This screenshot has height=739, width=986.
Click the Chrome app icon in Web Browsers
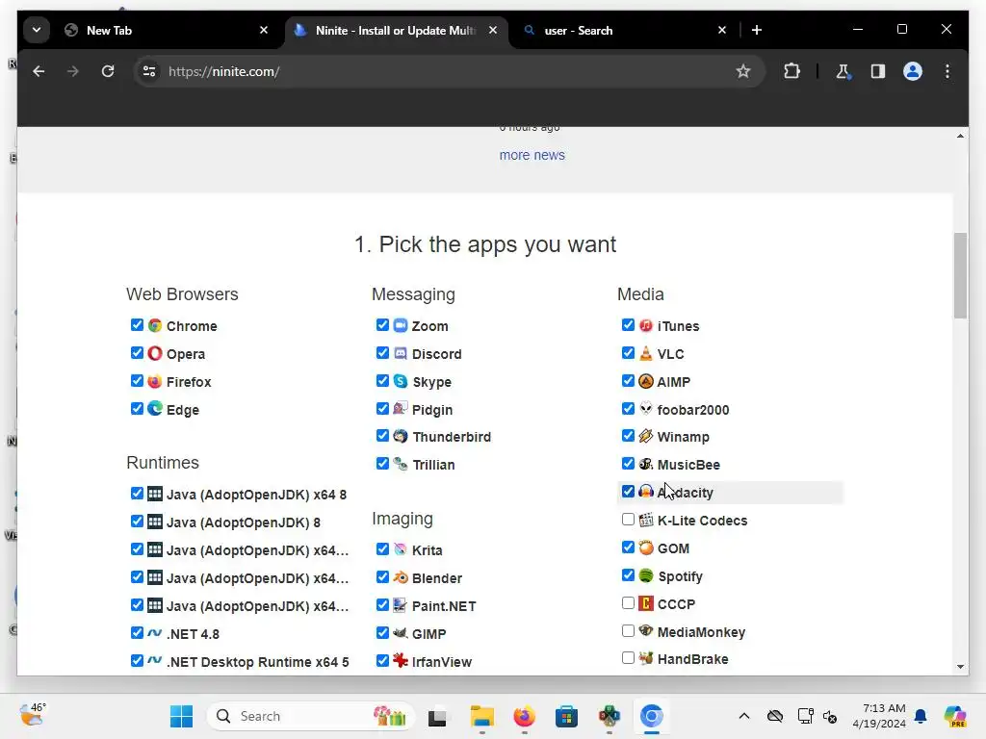(x=155, y=325)
